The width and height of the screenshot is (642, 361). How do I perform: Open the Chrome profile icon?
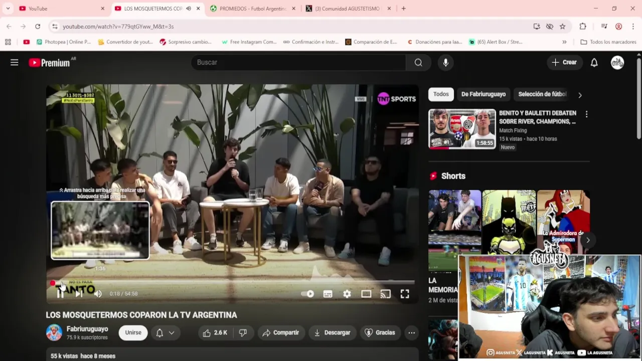click(618, 26)
